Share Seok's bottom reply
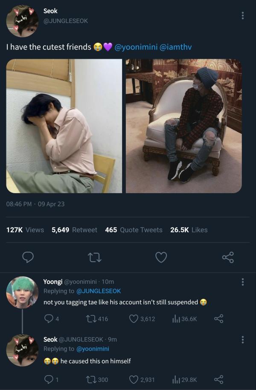This screenshot has height=390, width=256. 218,379
